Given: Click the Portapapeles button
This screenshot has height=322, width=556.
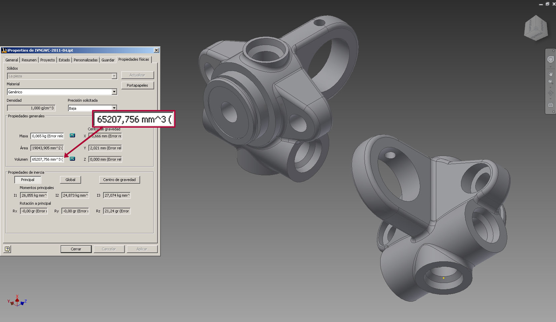Looking at the screenshot, I should tap(137, 85).
